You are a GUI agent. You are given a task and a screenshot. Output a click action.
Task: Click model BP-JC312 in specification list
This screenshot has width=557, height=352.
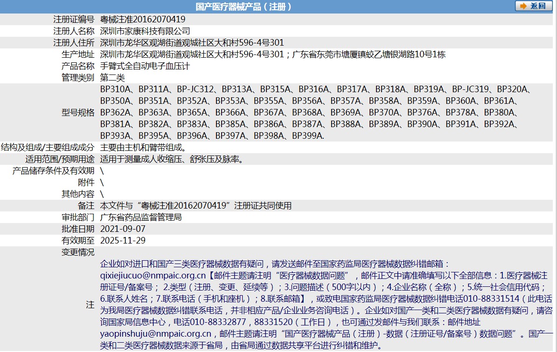click(x=195, y=89)
